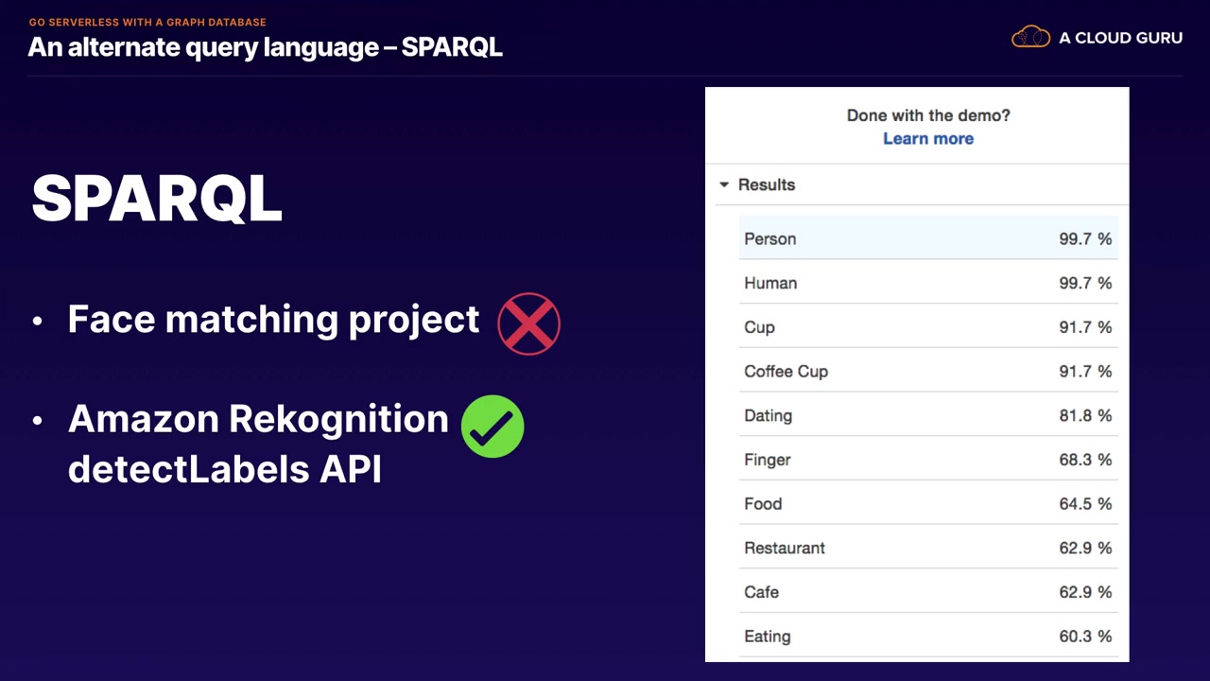Click the Amazon Rekognition detectLabels API text
The height and width of the screenshot is (681, 1210).
257,443
